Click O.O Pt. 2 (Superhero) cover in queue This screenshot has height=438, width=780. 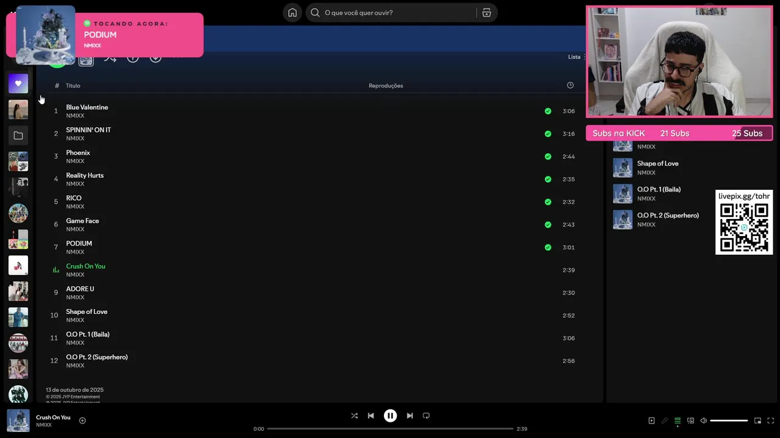623,220
